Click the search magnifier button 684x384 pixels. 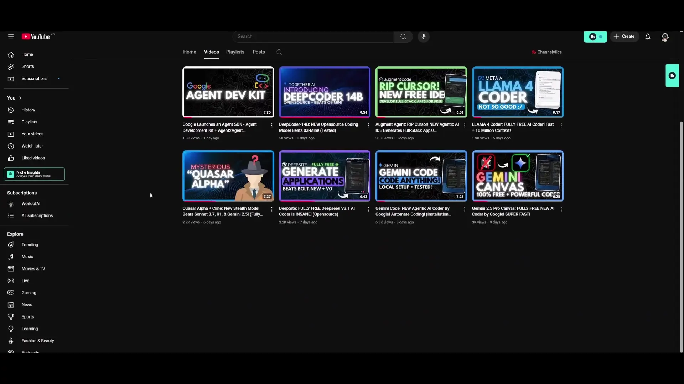403,37
